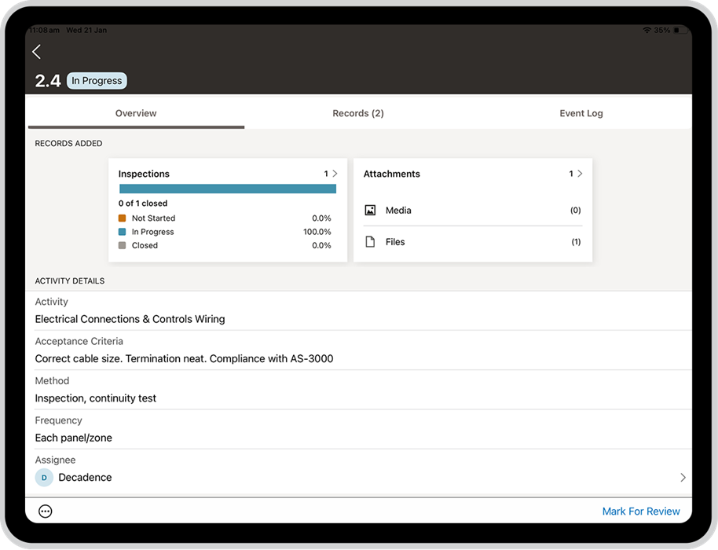Image resolution: width=718 pixels, height=550 pixels.
Task: Select the Acceptance Criteria field row
Action: click(x=358, y=350)
